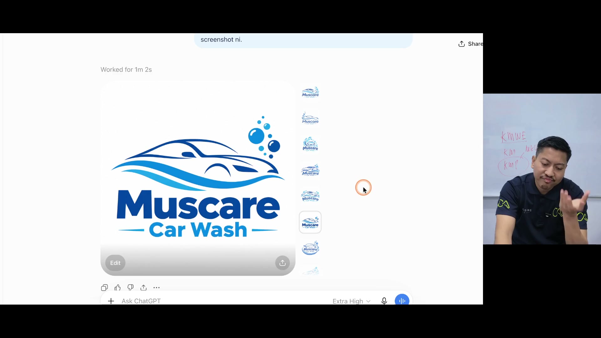The width and height of the screenshot is (601, 338).
Task: Start voice mode with the blue waveform button
Action: [x=402, y=300]
